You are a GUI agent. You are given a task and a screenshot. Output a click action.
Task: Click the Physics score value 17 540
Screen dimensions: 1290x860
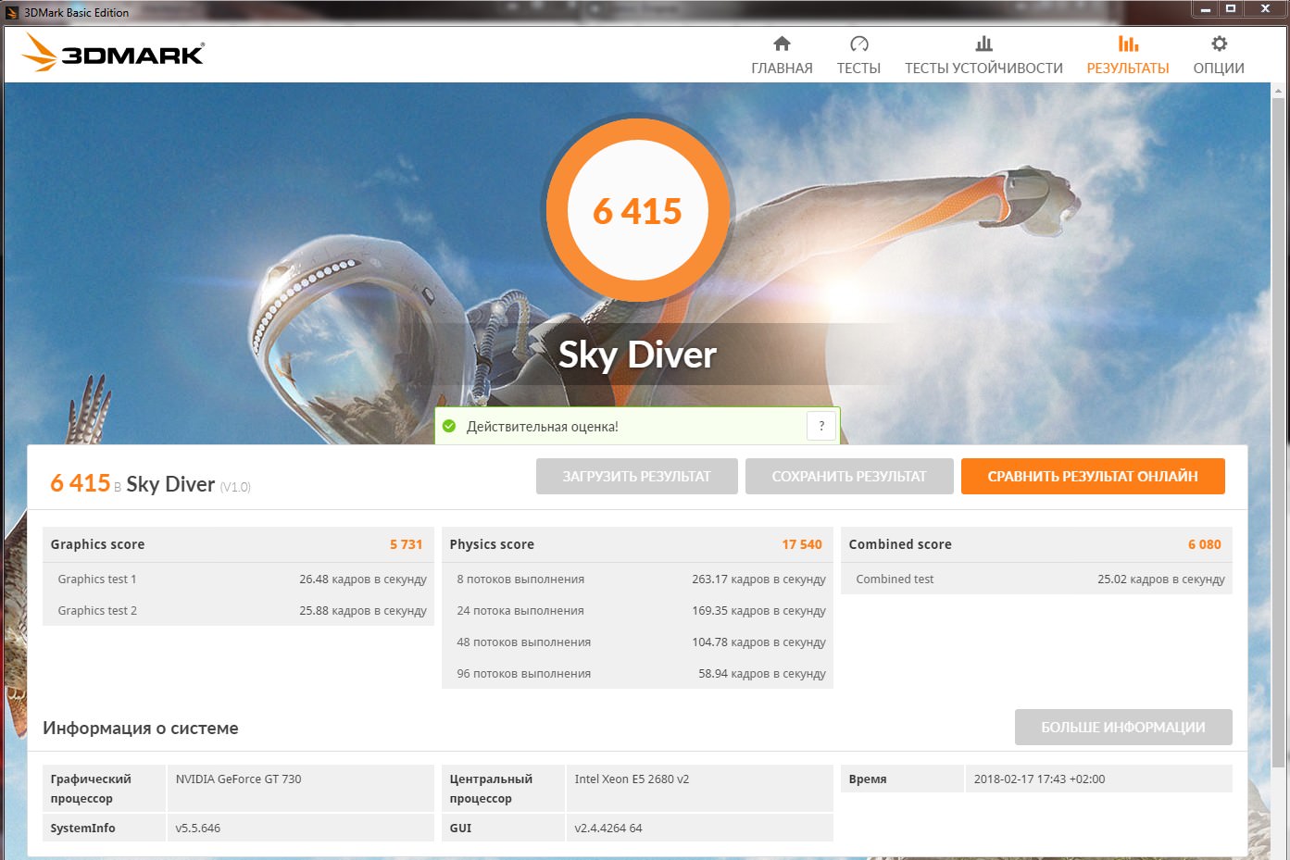[802, 544]
